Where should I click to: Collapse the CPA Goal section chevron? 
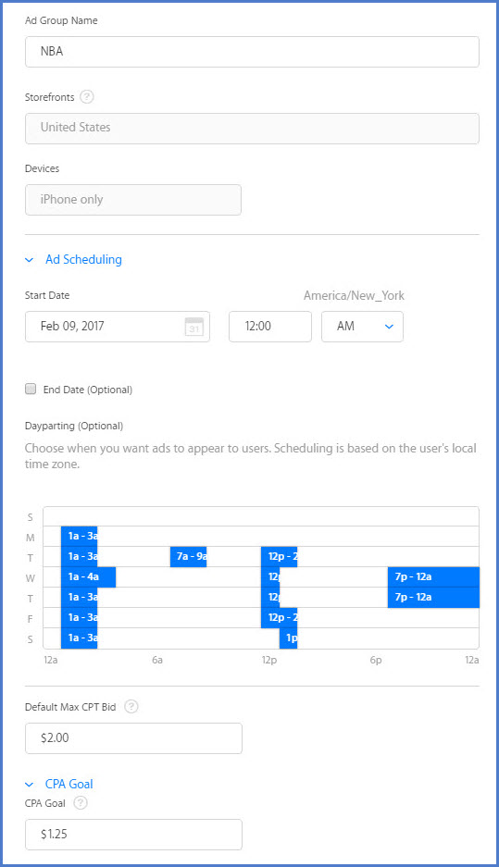(x=30, y=784)
